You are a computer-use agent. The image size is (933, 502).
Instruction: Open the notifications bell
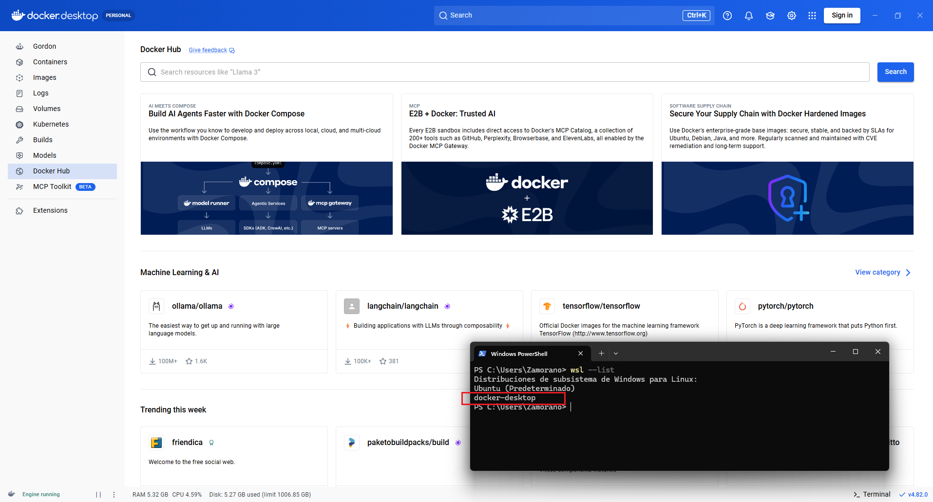pos(749,16)
